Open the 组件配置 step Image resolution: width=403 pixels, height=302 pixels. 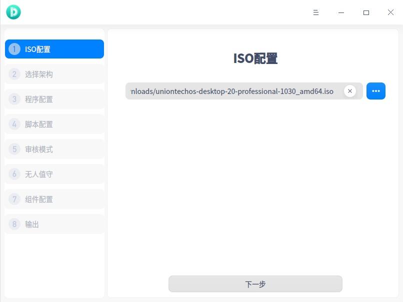[54, 199]
